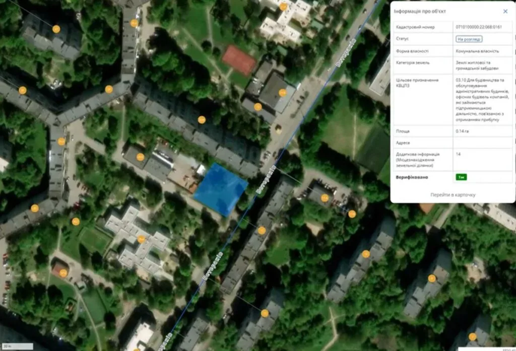Click marker on small red-roofed building
This screenshot has height=351, width=516.
(63, 273)
